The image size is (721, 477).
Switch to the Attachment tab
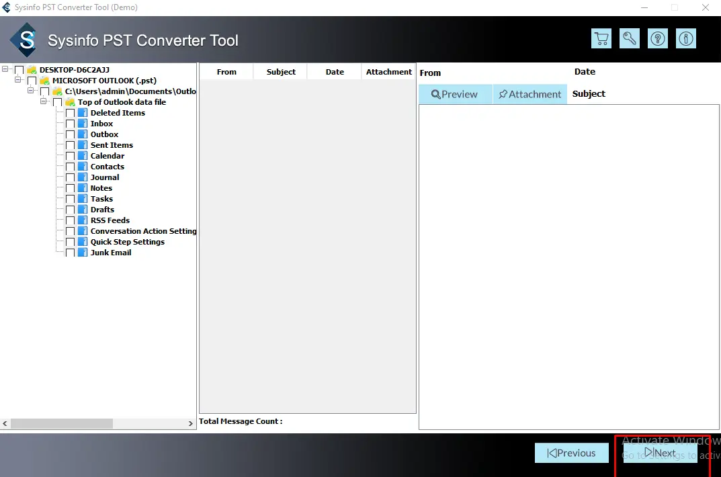[530, 94]
